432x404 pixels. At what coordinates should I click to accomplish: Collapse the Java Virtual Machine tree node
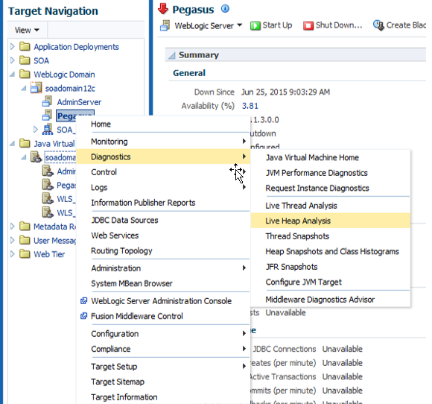(13, 144)
